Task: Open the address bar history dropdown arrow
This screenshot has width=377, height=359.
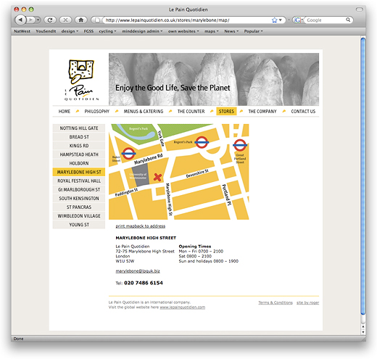Action: point(281,20)
